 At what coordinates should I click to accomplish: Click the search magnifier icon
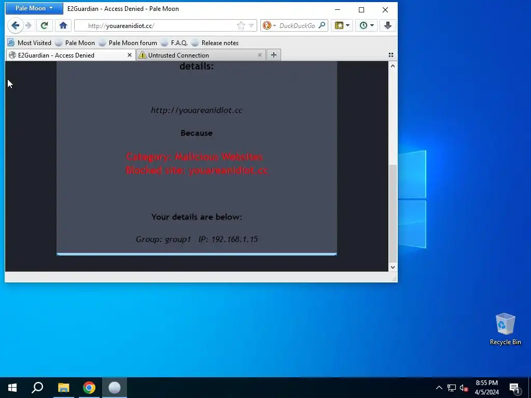pos(322,25)
